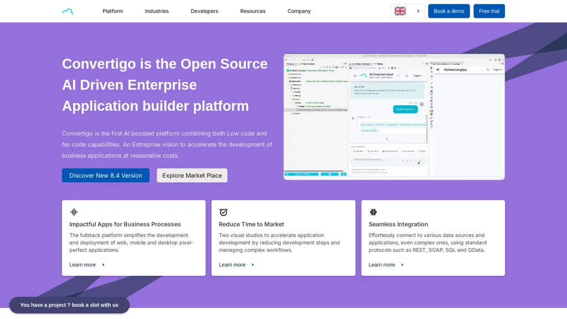567x319 pixels.
Task: Click Learn more under Impactful Apps for Business Processes
Action: click(83, 265)
